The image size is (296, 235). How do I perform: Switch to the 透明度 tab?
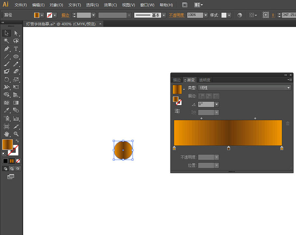click(x=204, y=80)
